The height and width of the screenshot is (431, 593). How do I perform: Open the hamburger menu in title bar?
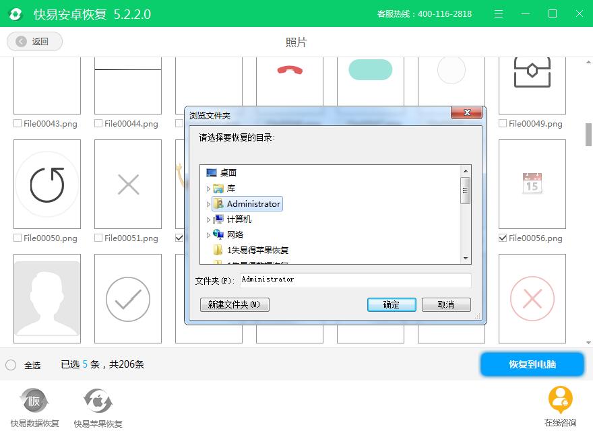pyautogui.click(x=499, y=14)
